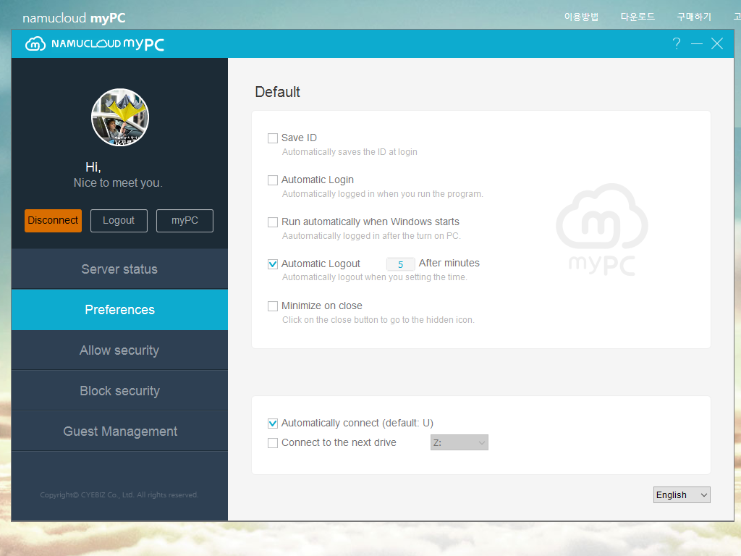Viewport: 741px width, 556px height.
Task: Click 'Automatically saves the ID at login' text
Action: (350, 152)
